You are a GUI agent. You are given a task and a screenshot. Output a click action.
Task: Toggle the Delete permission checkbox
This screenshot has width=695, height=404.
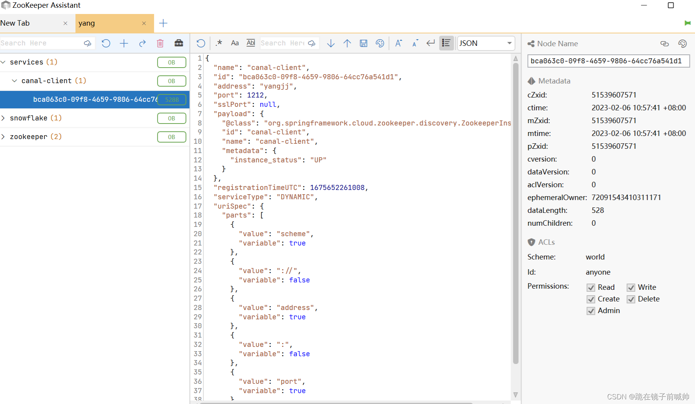(631, 299)
